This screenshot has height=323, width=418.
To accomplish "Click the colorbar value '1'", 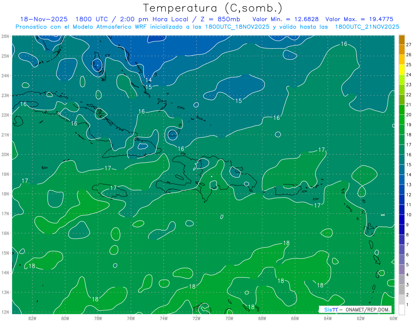I will click(x=407, y=305).
